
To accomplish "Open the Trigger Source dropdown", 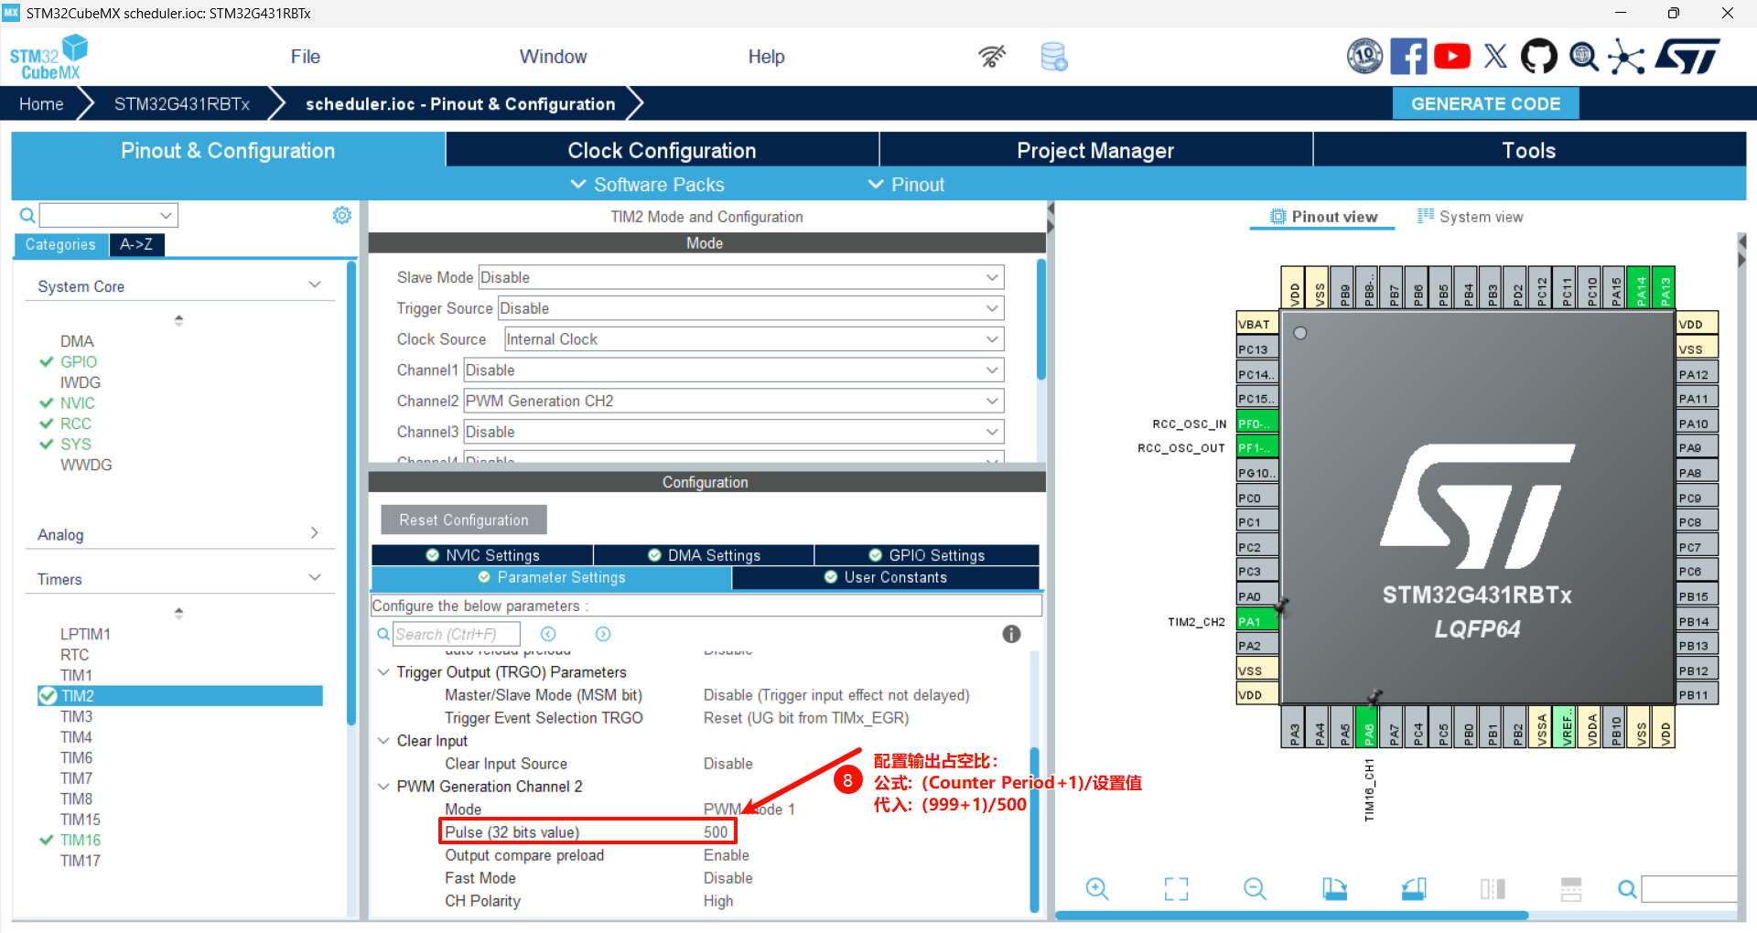I will point(750,308).
